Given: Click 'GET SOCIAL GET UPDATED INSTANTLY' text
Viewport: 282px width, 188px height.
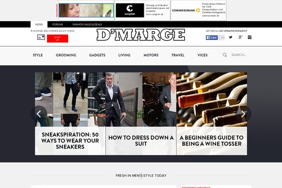Looking at the screenshot, I should [227, 31].
